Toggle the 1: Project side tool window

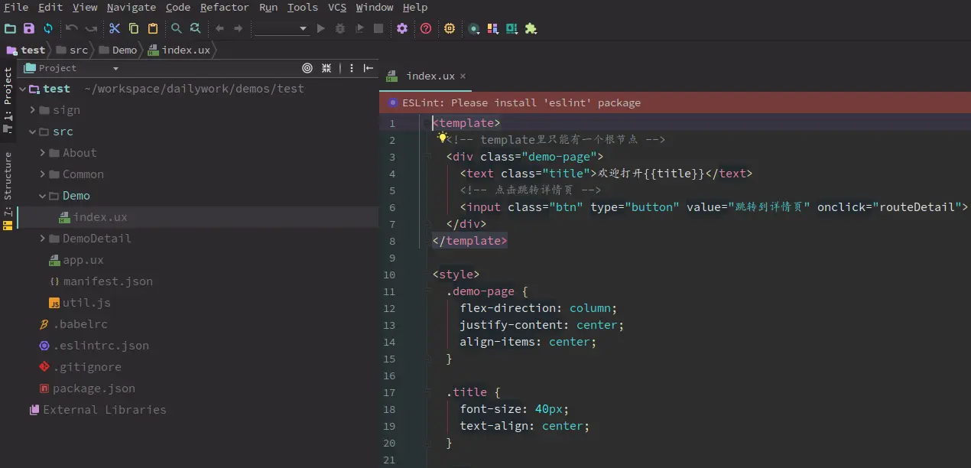[x=8, y=102]
